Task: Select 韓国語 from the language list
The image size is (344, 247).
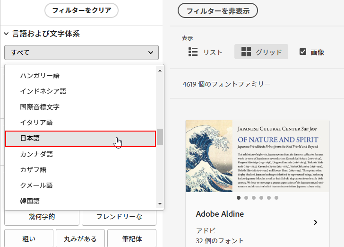Action: pos(80,201)
